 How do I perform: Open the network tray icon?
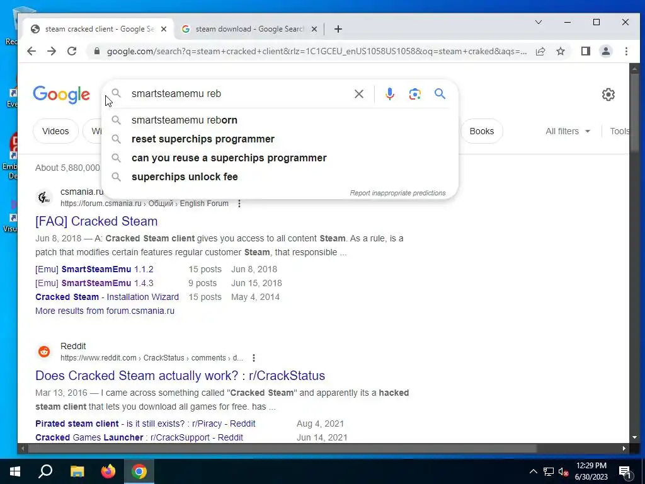(x=549, y=471)
